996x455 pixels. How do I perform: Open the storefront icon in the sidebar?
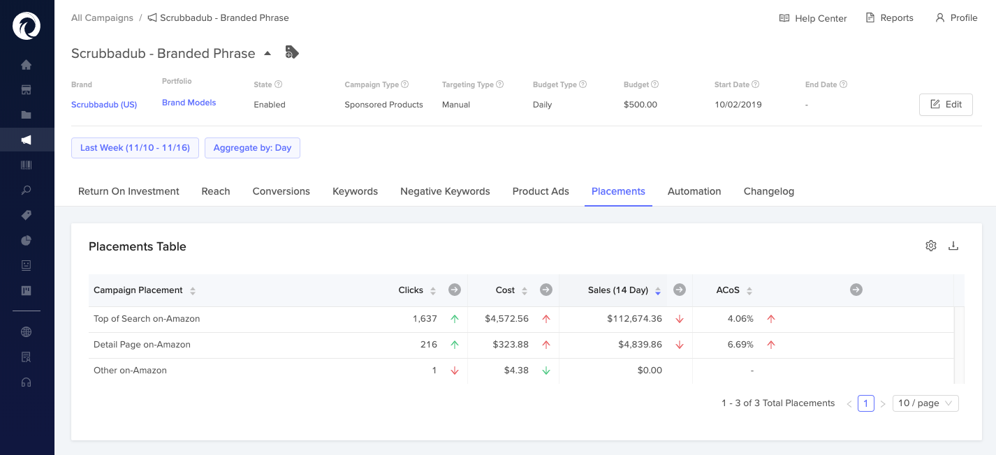point(27,90)
